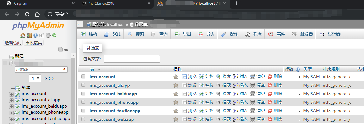Star ims_account_phoneapp table as favorite

click(x=176, y=102)
